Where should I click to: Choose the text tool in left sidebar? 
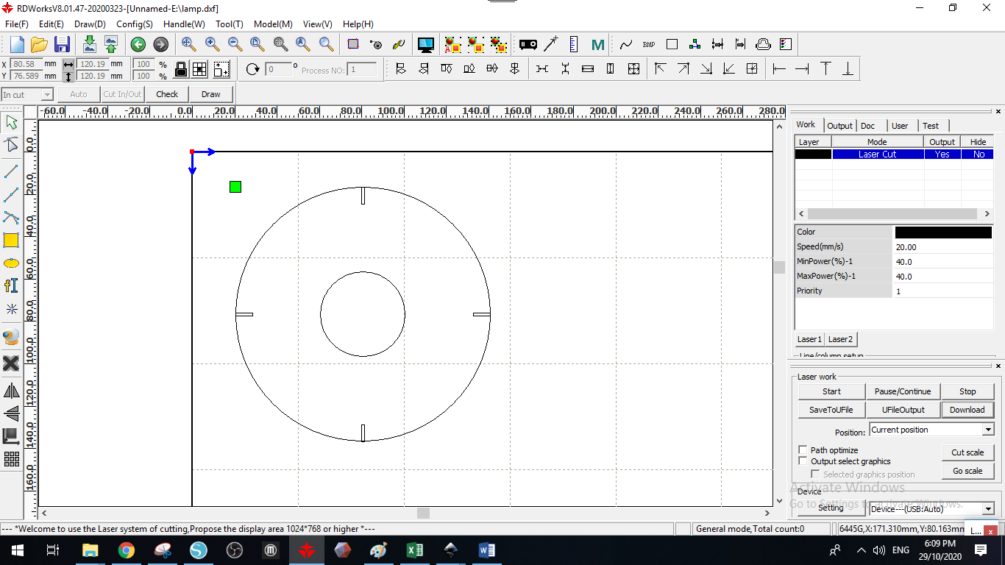pos(11,285)
